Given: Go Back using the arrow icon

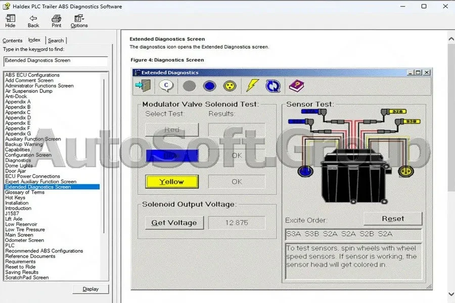Looking at the screenshot, I should (x=33, y=21).
